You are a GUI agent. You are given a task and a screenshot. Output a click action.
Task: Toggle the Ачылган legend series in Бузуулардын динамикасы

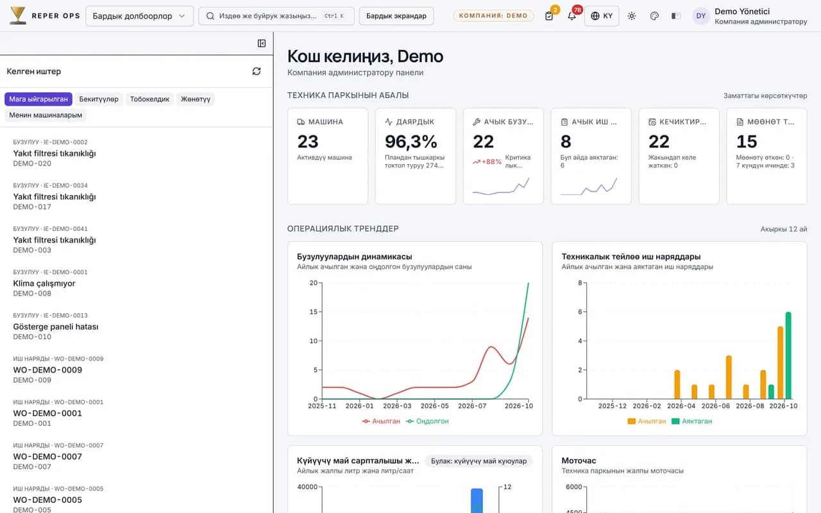381,421
